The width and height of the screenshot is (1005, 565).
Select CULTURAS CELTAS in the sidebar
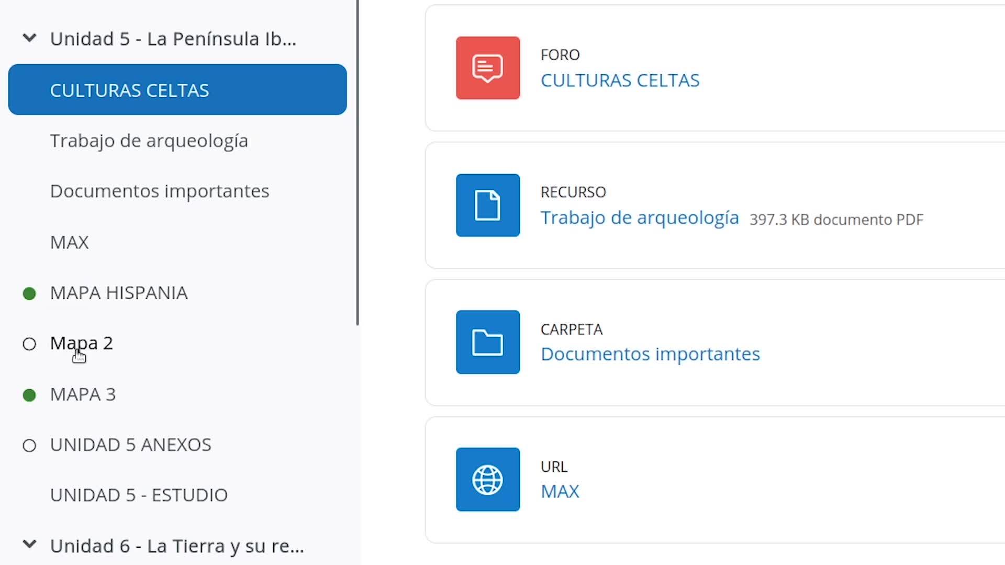click(x=129, y=90)
